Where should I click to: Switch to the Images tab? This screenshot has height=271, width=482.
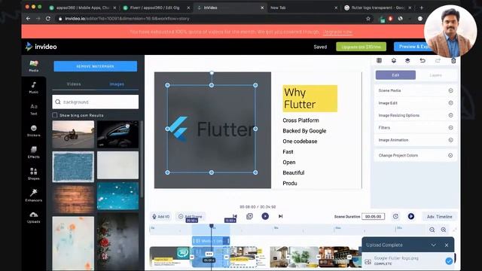pos(117,84)
